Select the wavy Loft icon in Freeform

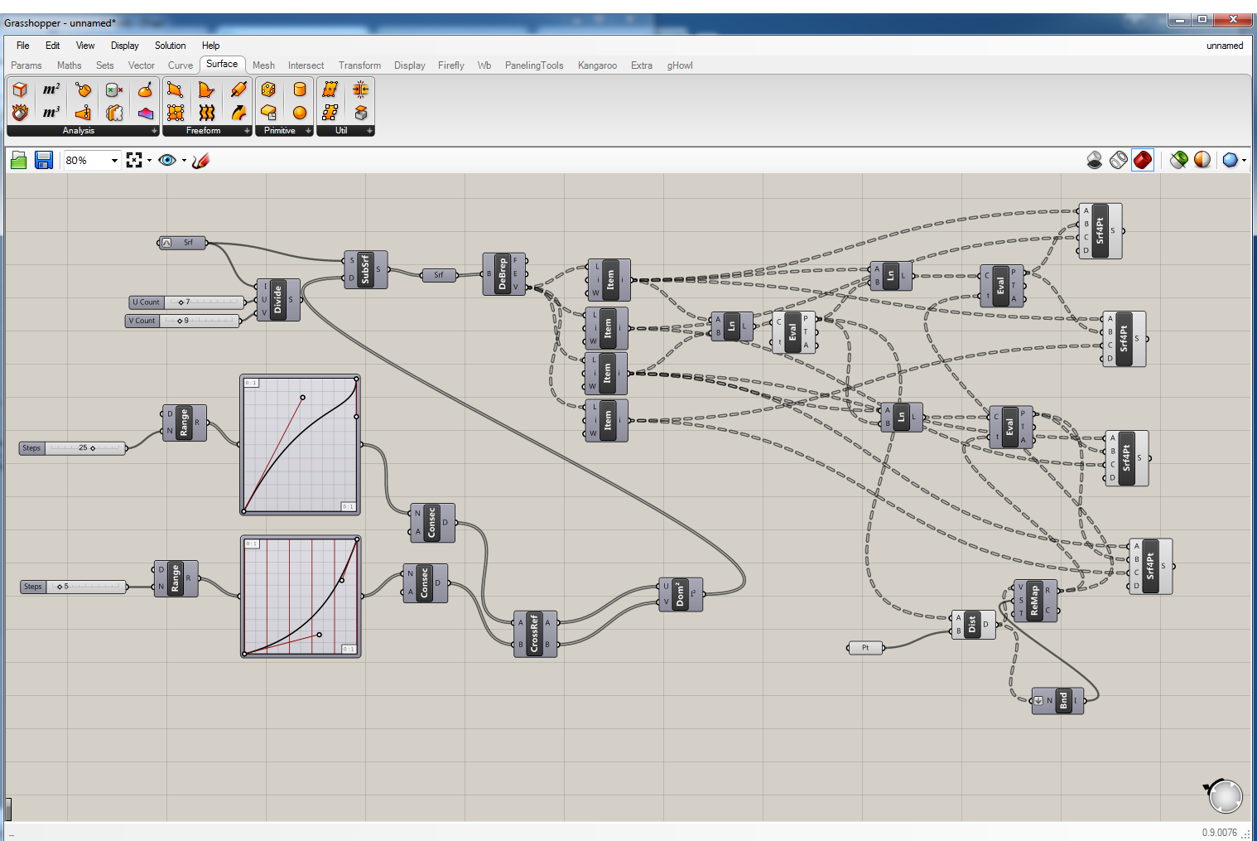pyautogui.click(x=206, y=112)
